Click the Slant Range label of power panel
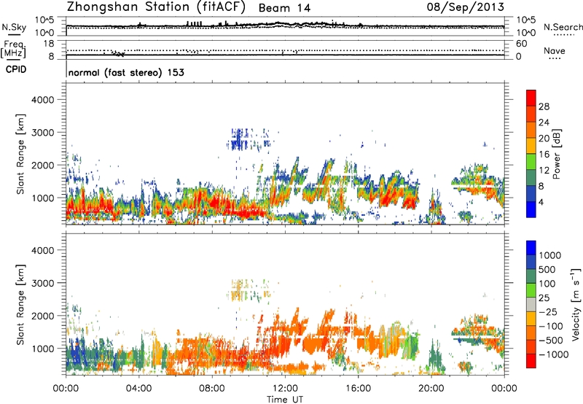The height and width of the screenshot is (404, 583). 20,154
